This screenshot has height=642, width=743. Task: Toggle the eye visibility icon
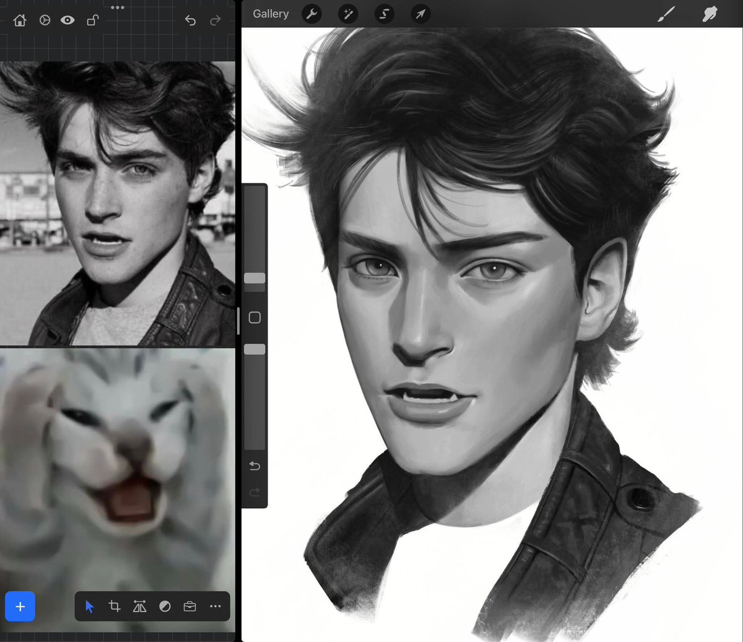[x=67, y=20]
